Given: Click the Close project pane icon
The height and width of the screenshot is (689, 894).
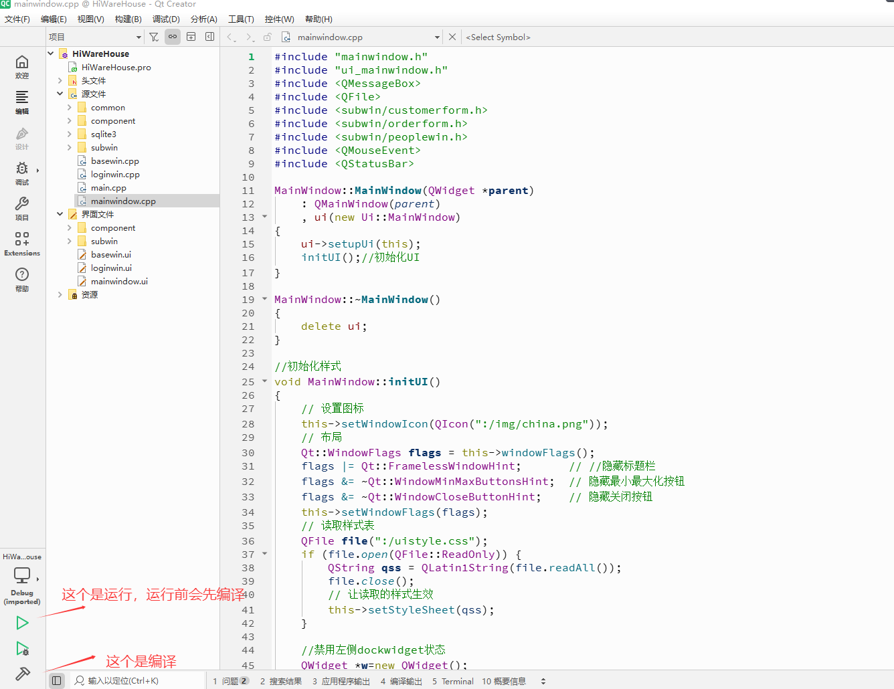Looking at the screenshot, I should [209, 37].
